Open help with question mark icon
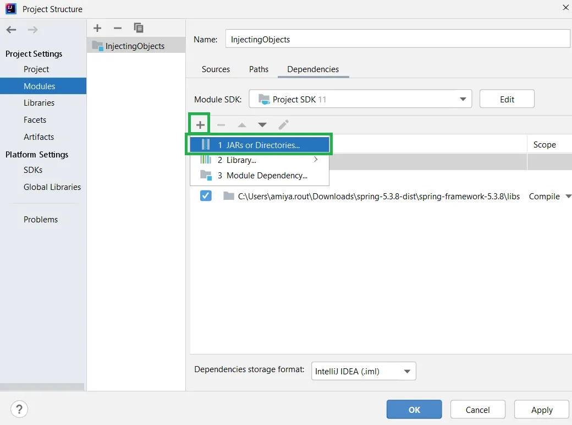 point(19,409)
